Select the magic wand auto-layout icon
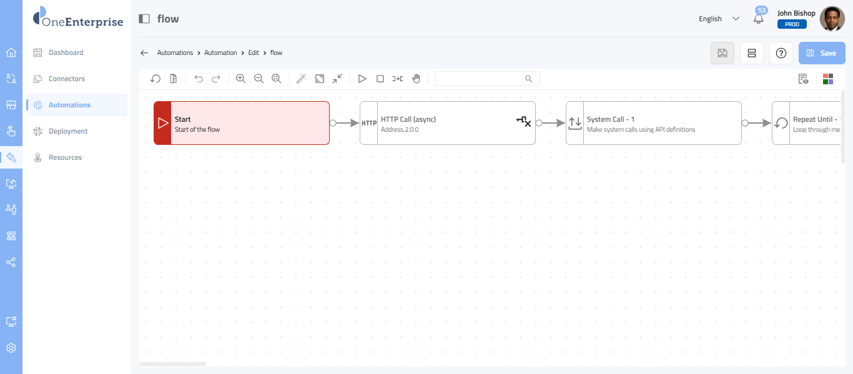 (x=301, y=79)
